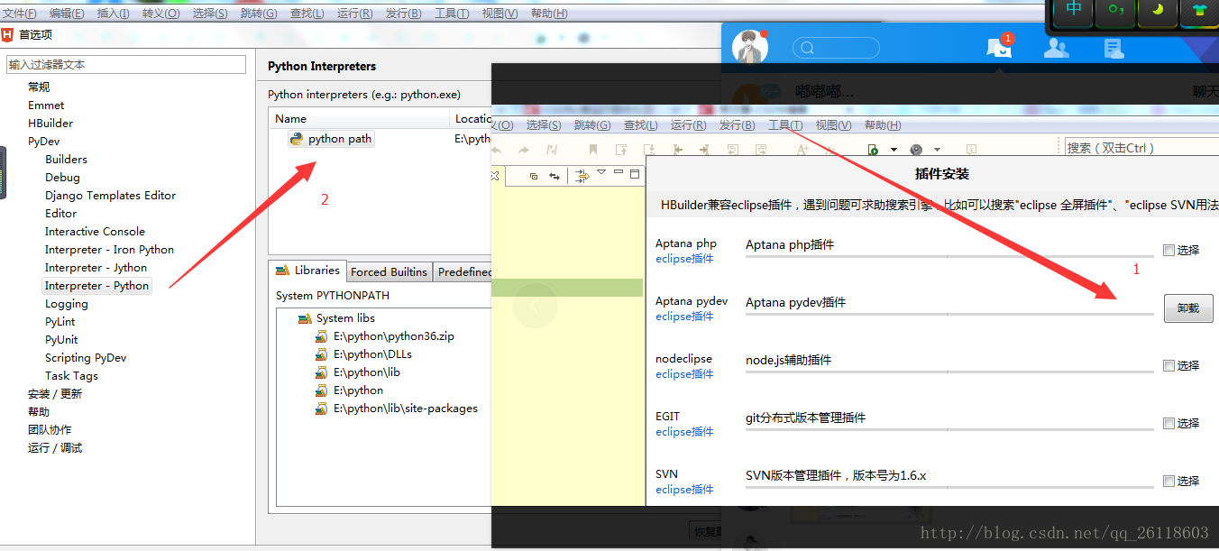The image size is (1219, 551).
Task: Click the HBuilder H logo in preferences title
Action: click(x=8, y=35)
